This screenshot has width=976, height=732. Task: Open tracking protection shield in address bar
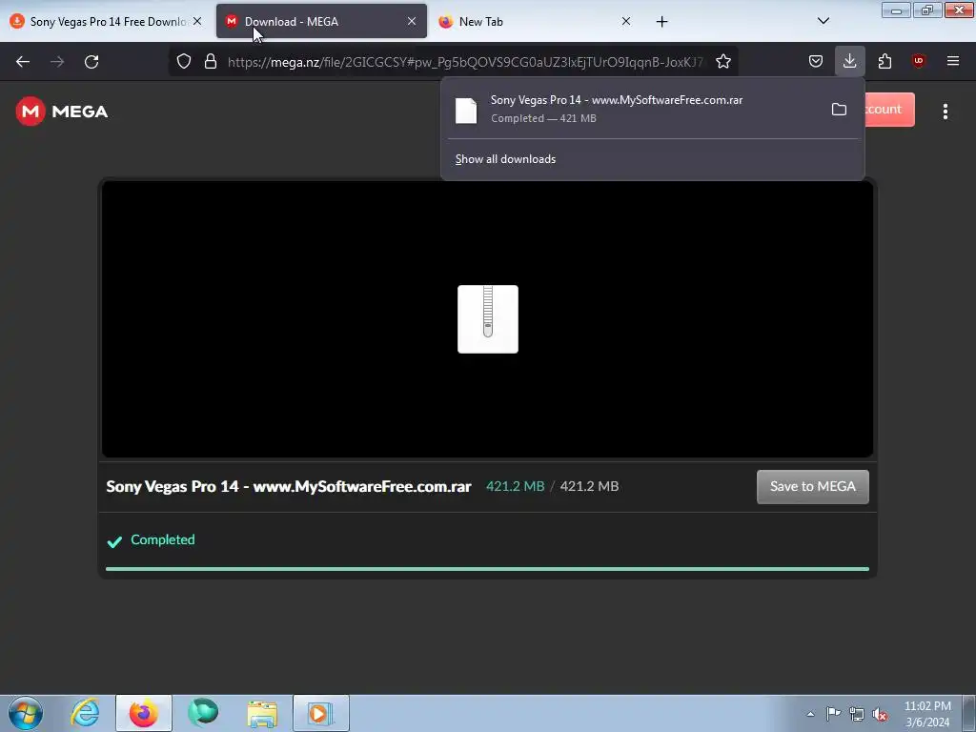[184, 62]
